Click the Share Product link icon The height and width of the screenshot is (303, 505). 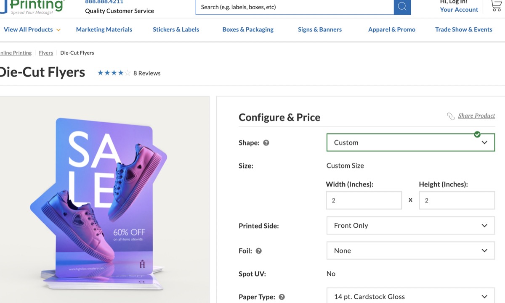click(x=451, y=116)
